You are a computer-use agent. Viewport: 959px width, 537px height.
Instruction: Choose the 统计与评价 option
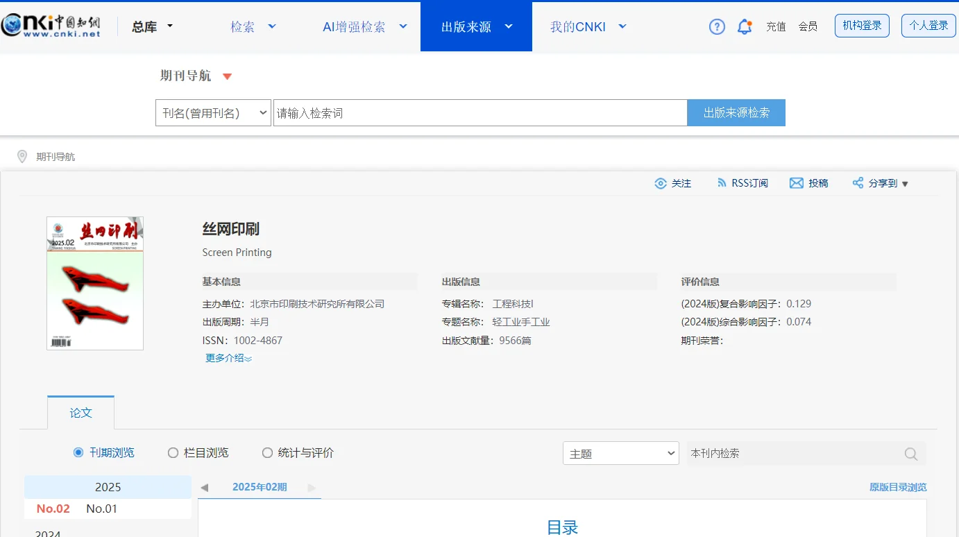pyautogui.click(x=266, y=452)
